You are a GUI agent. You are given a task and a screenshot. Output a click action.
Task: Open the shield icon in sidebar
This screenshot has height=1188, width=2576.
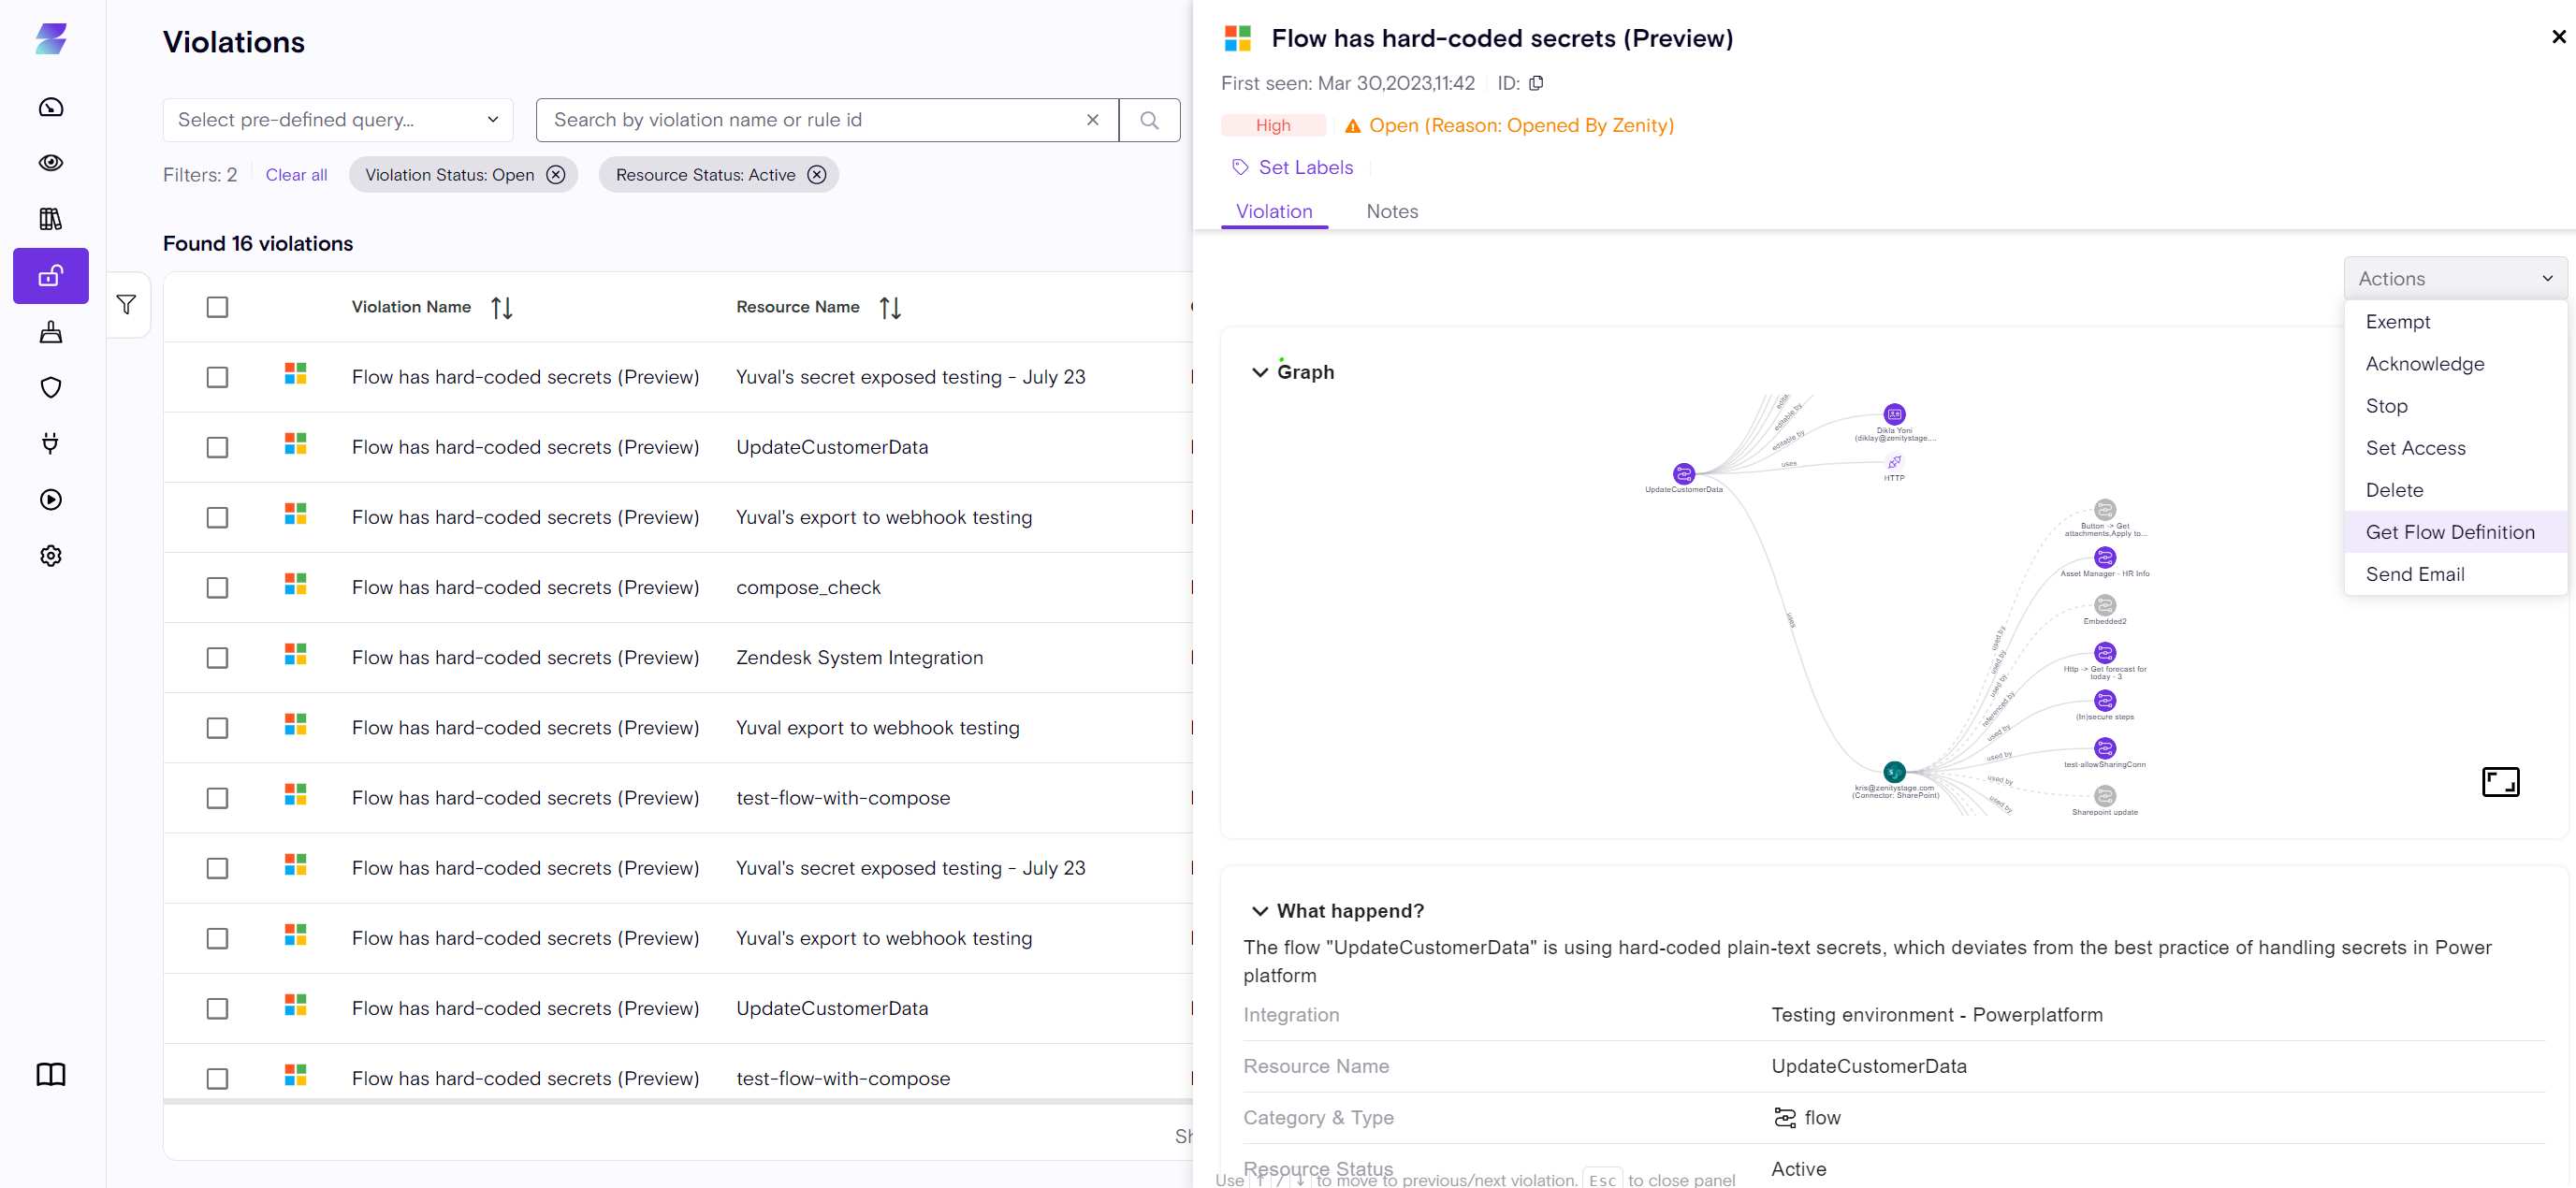point(51,388)
